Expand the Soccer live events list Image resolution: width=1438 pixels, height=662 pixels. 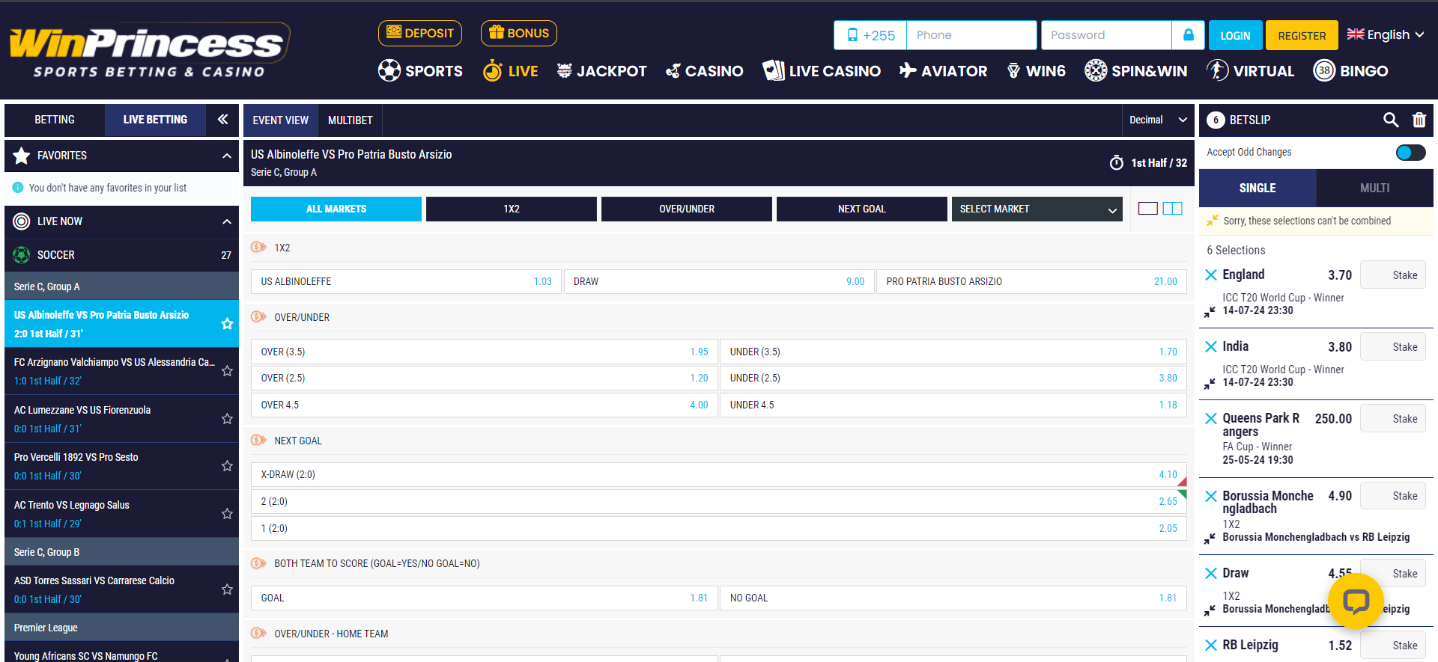[x=121, y=255]
